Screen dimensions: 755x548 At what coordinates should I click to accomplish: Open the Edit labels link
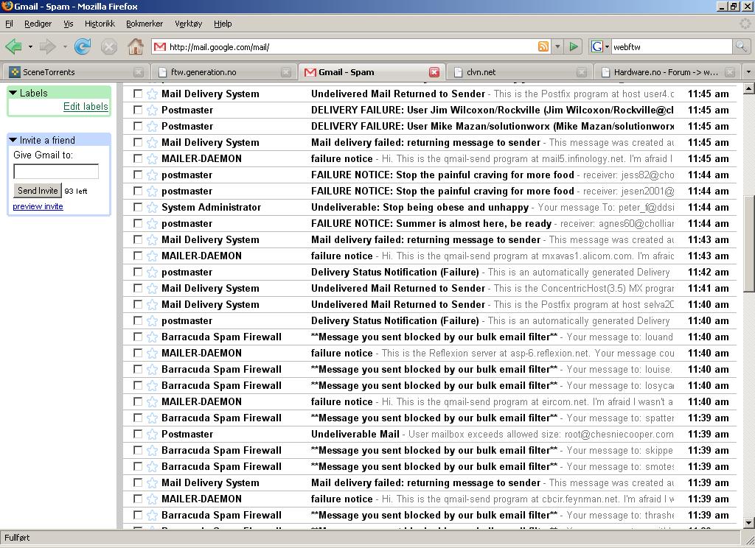pos(86,106)
